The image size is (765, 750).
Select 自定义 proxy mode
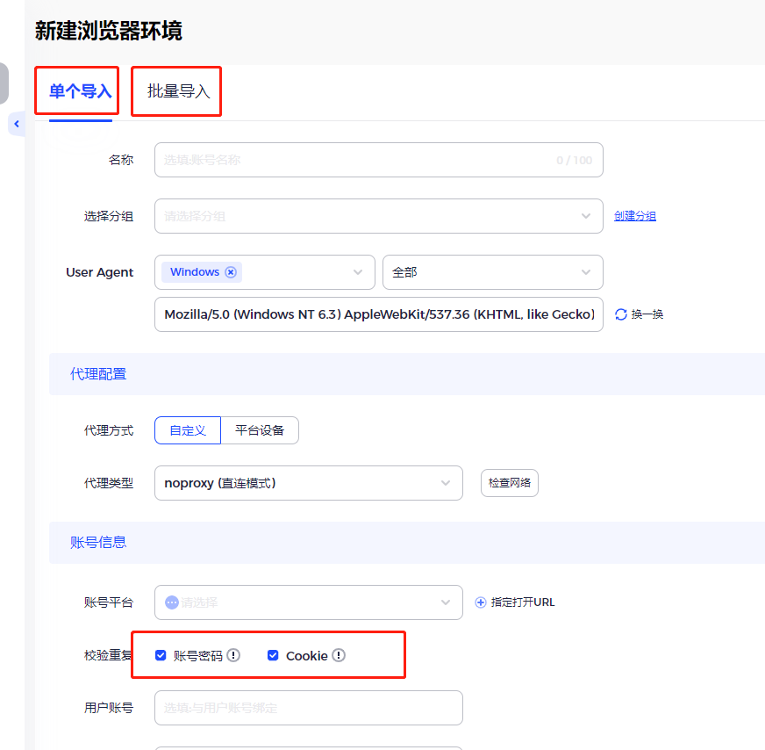point(188,430)
